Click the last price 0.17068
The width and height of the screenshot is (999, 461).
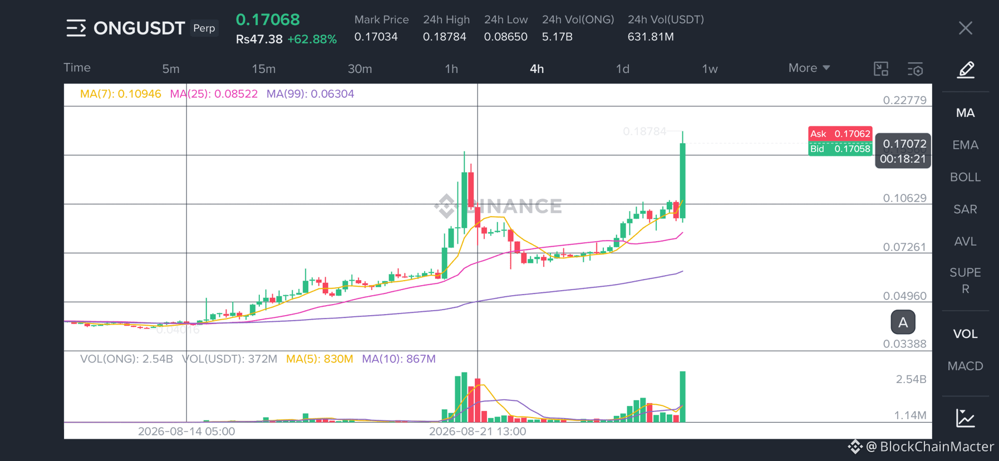click(x=268, y=19)
